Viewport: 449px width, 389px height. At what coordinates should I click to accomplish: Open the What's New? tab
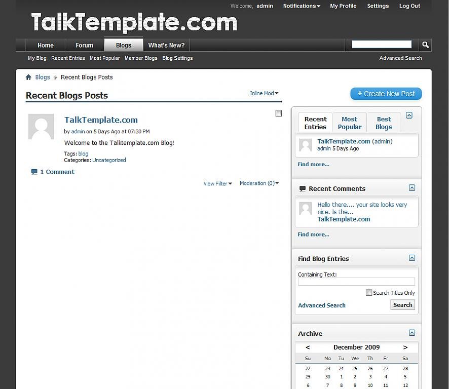[x=166, y=45]
